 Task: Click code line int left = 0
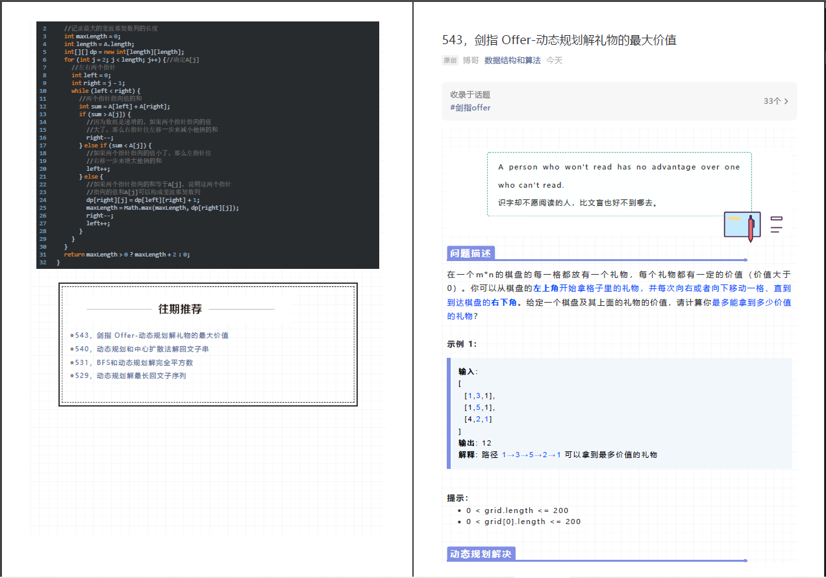pos(91,75)
